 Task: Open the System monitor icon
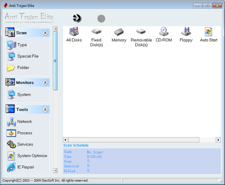click(x=11, y=95)
